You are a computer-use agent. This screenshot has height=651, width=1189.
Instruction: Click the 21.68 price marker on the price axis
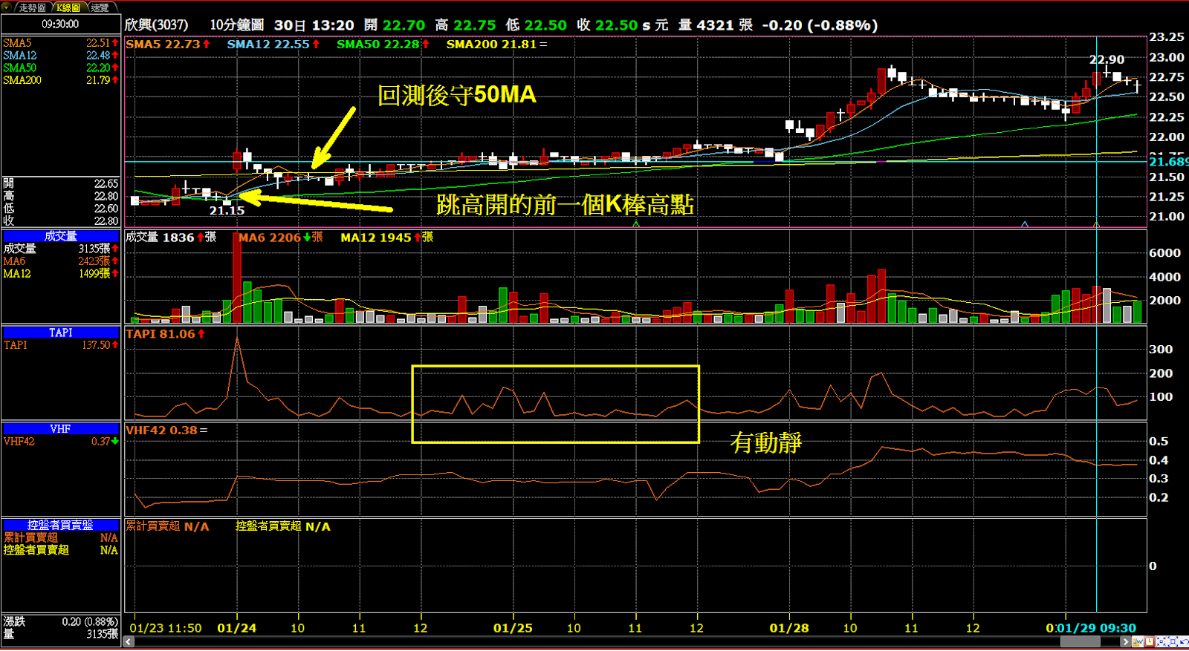pos(1168,162)
